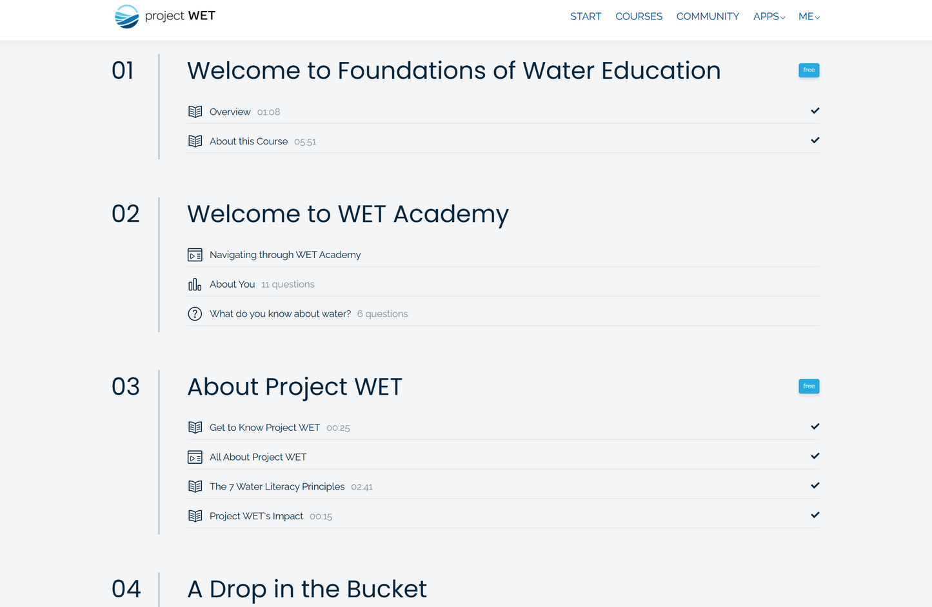Toggle the checkmark beside Project WET's Impact
The width and height of the screenshot is (932, 607).
tap(815, 515)
